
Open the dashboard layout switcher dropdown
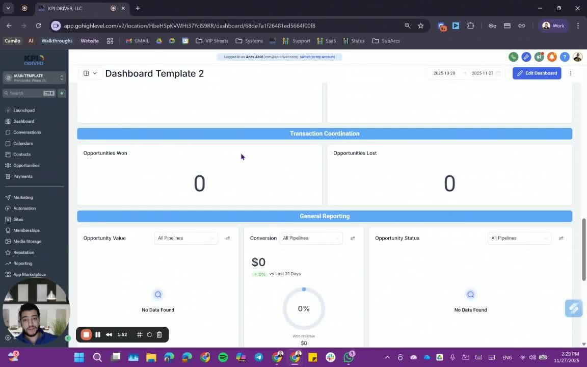point(90,73)
